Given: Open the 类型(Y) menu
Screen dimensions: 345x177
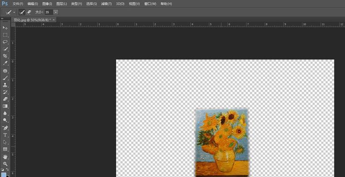Looking at the screenshot, I should [x=76, y=4].
